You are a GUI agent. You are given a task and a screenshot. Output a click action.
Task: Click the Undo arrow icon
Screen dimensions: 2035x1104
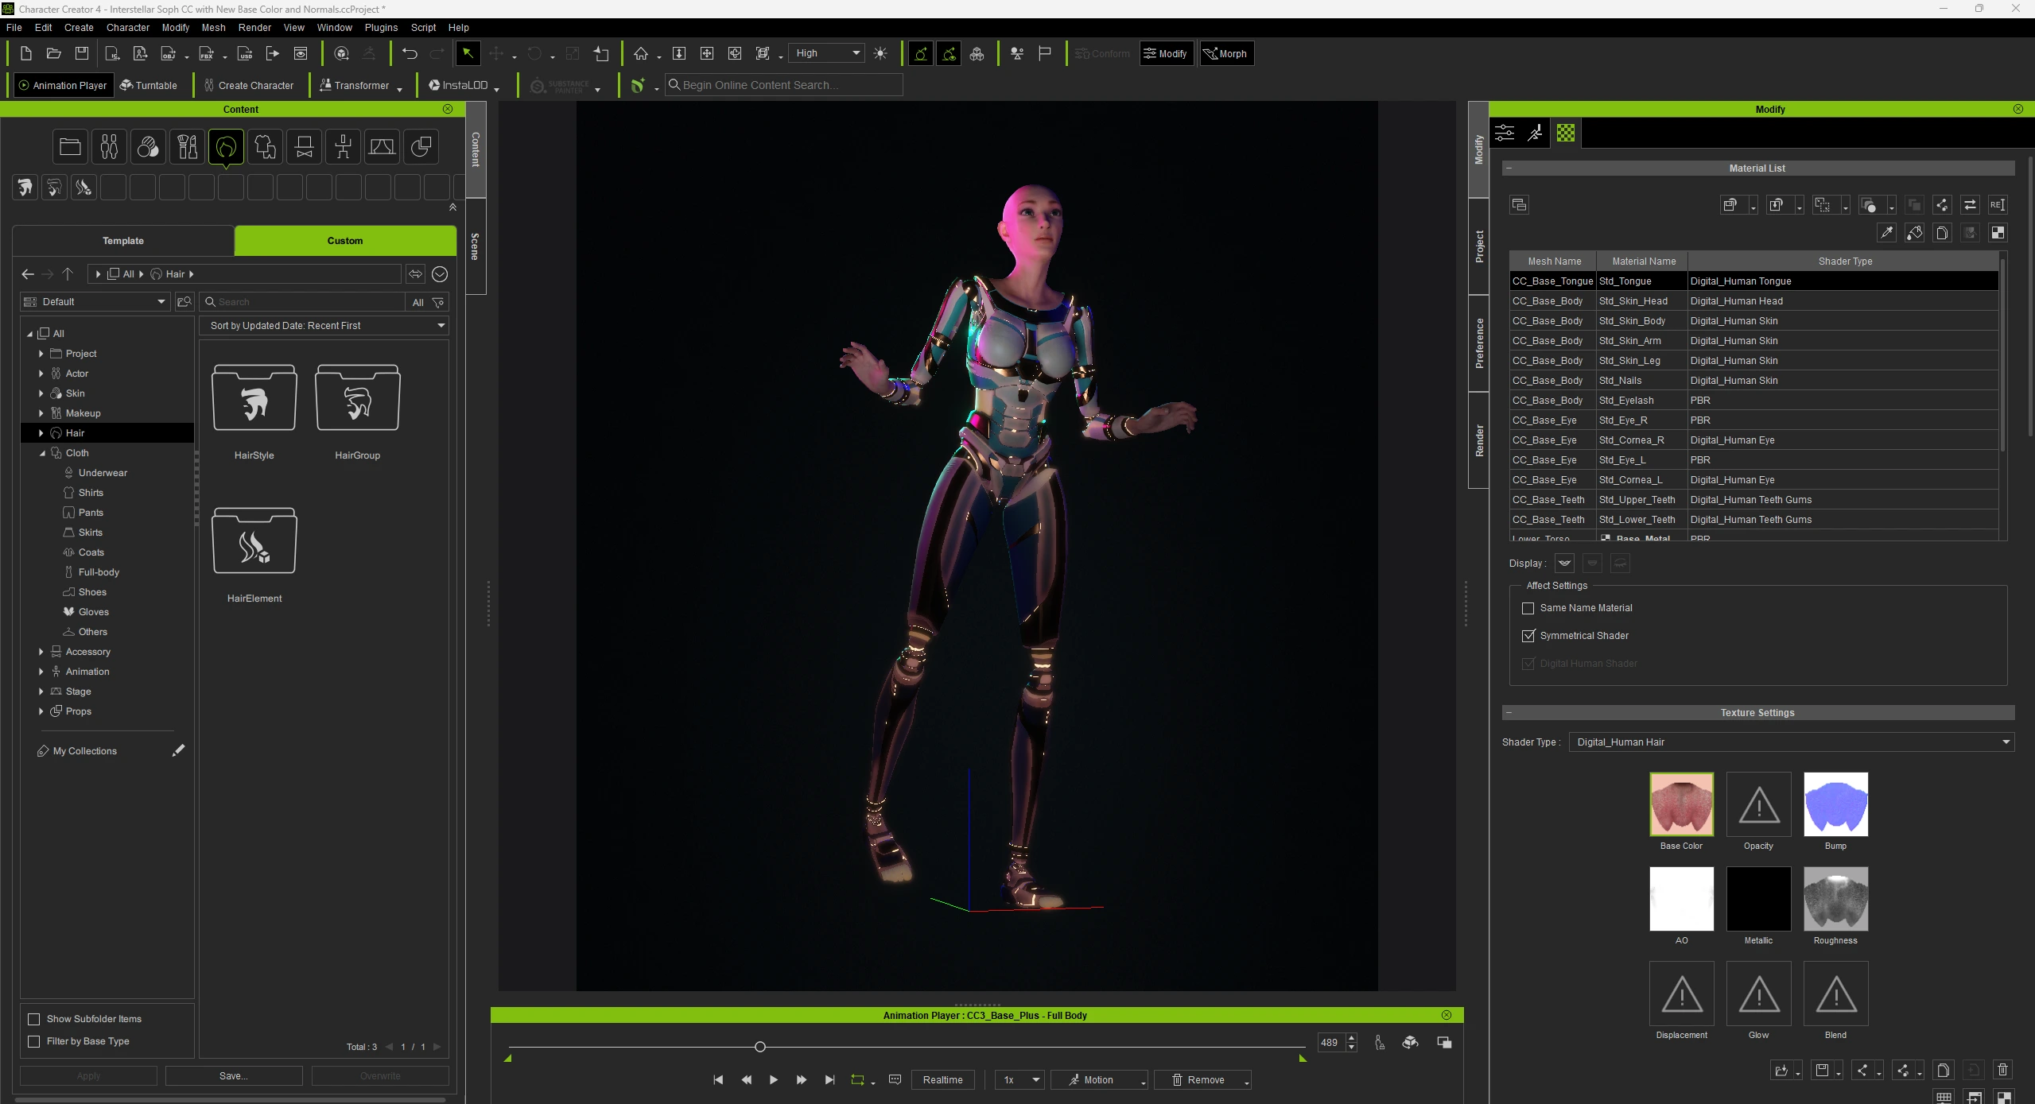(x=410, y=53)
